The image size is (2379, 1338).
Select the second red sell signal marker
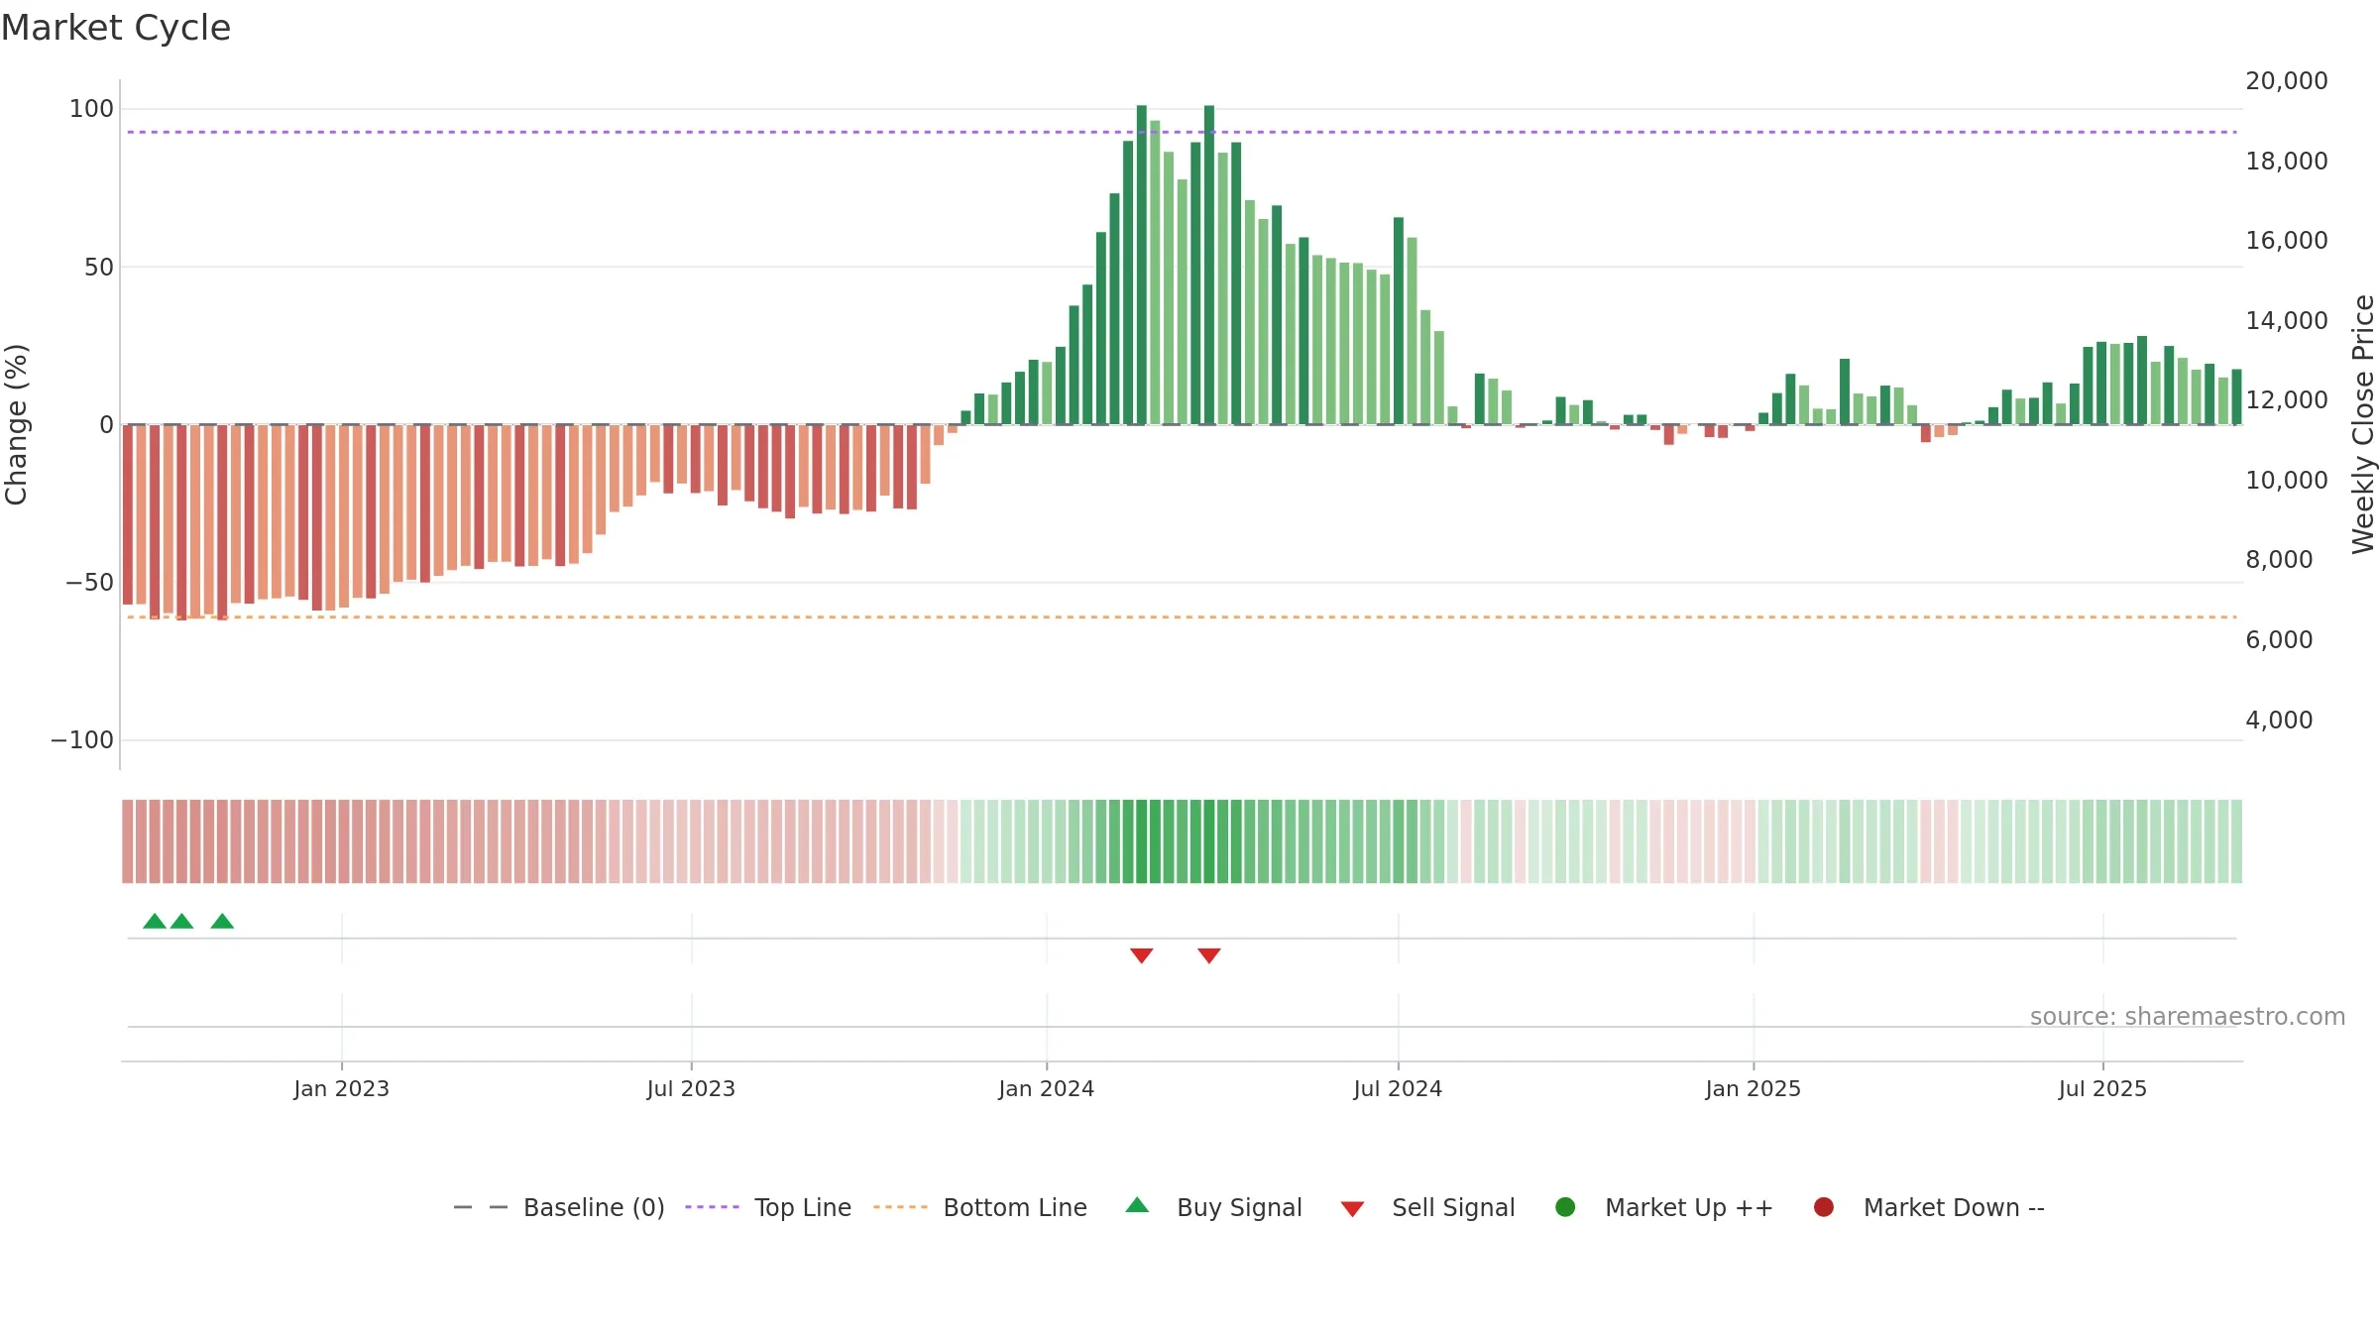coord(1208,955)
